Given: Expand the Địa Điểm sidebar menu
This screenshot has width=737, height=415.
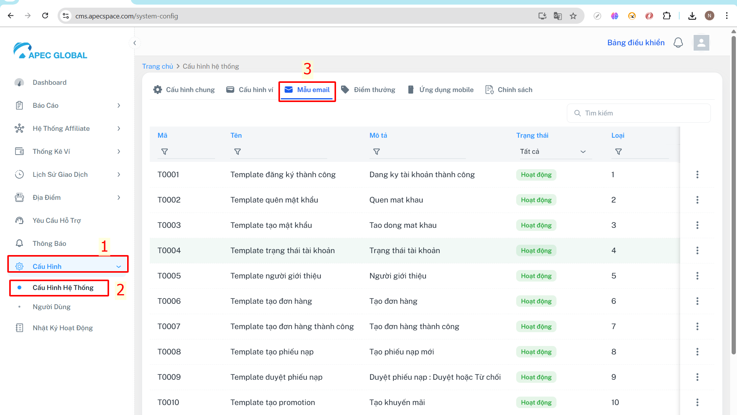Looking at the screenshot, I should [67, 198].
